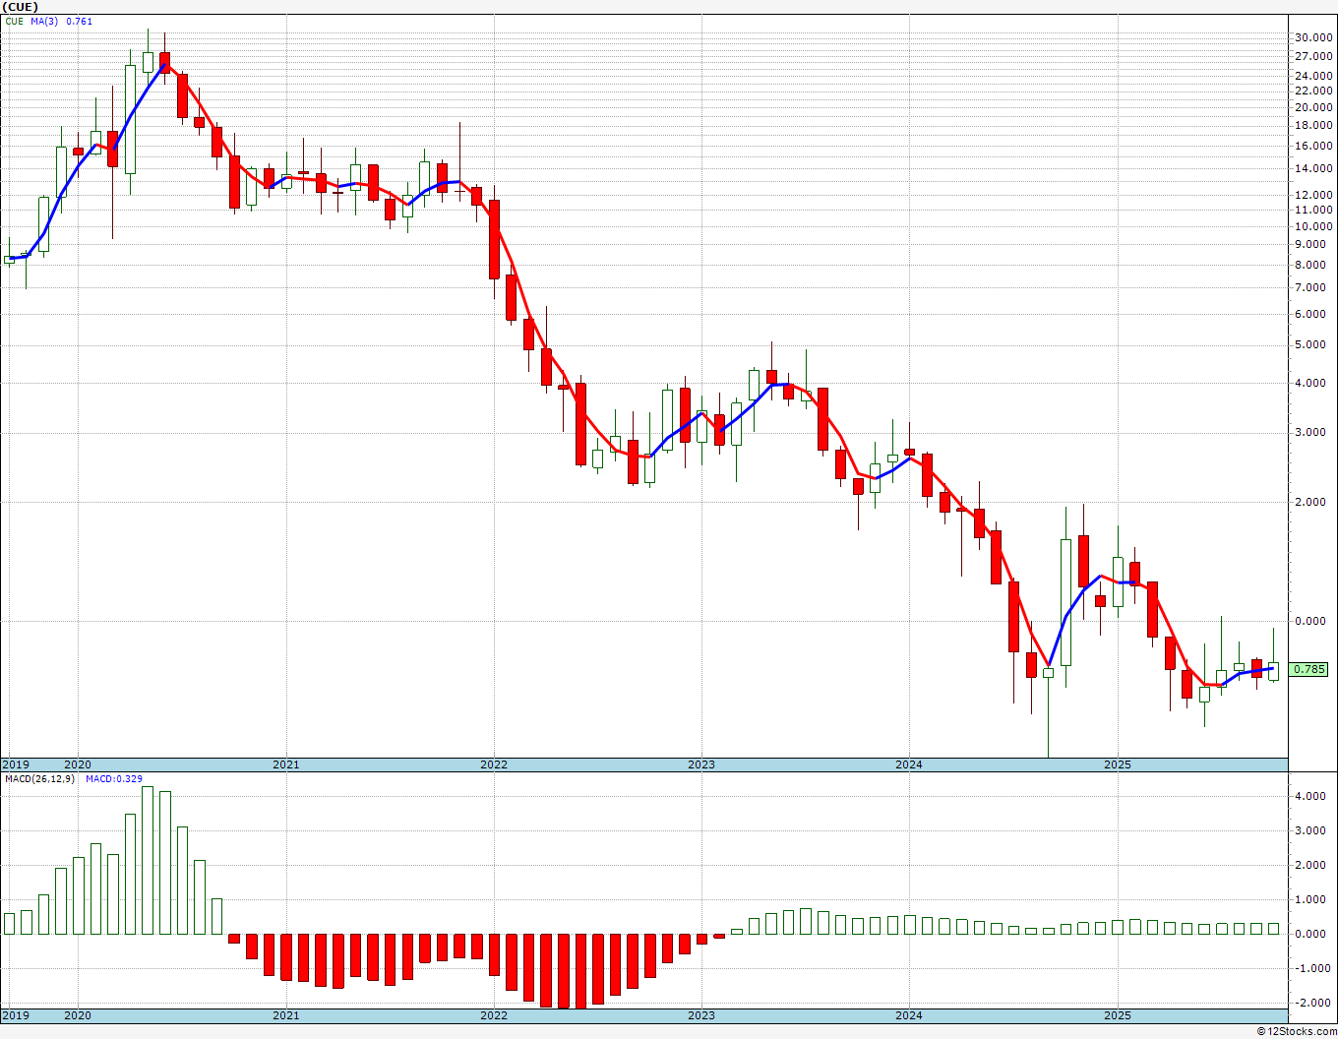This screenshot has height=1039, width=1338.
Task: Select 2022 on the MACD panel time axis
Action: tap(493, 1015)
